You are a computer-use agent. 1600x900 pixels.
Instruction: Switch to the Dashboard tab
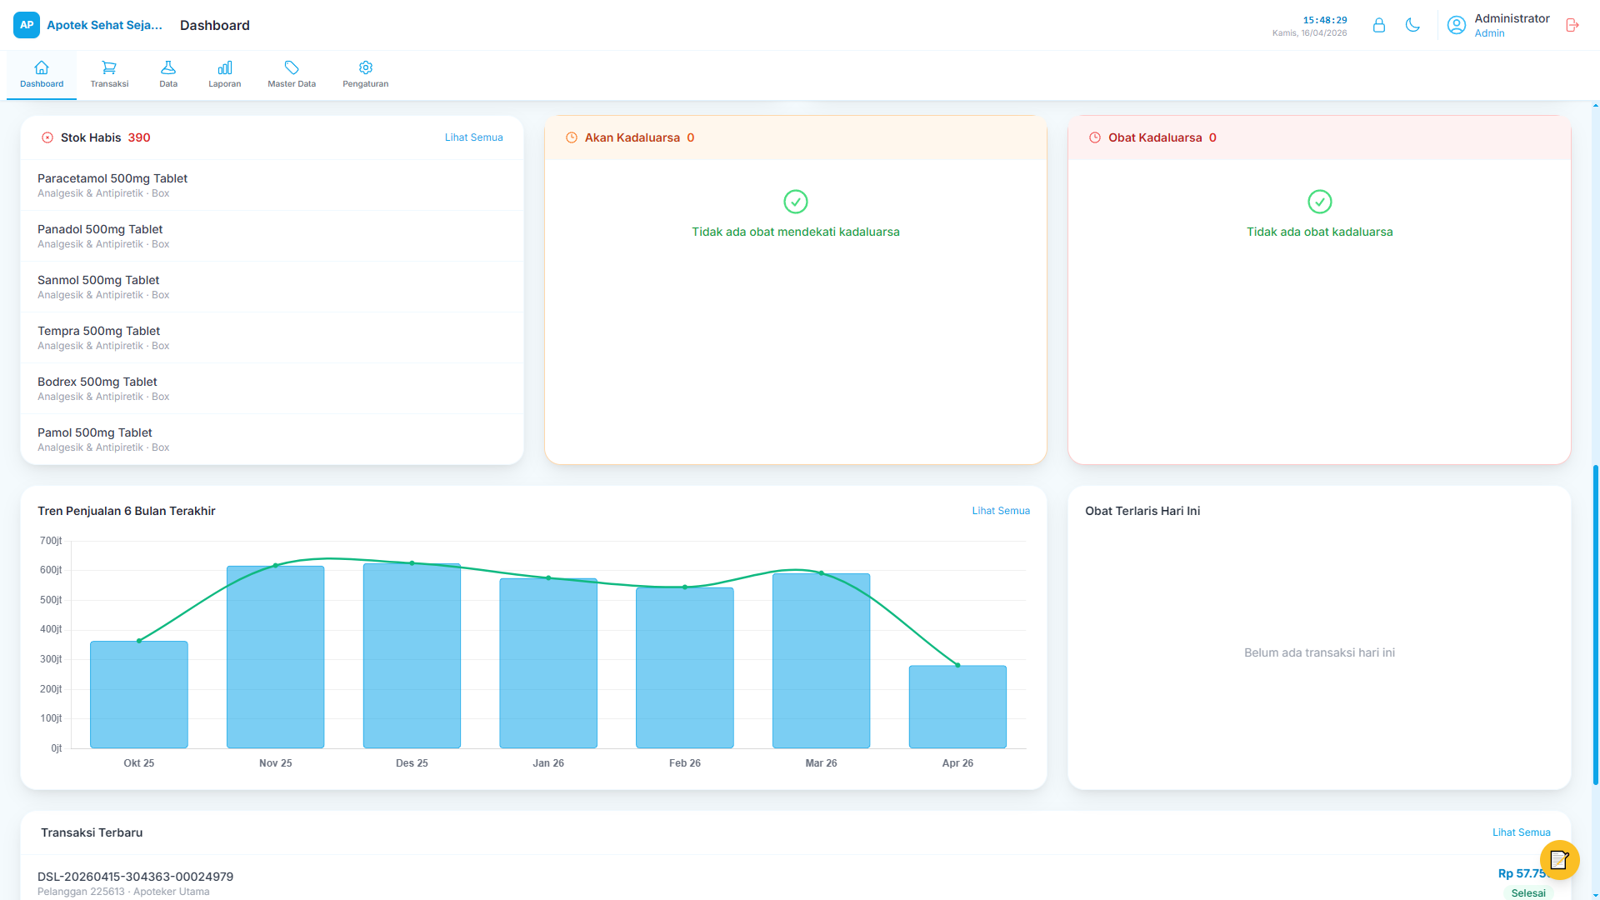tap(41, 75)
